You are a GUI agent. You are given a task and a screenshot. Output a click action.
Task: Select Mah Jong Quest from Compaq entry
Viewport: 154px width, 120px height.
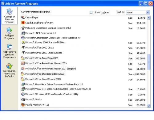point(48,28)
